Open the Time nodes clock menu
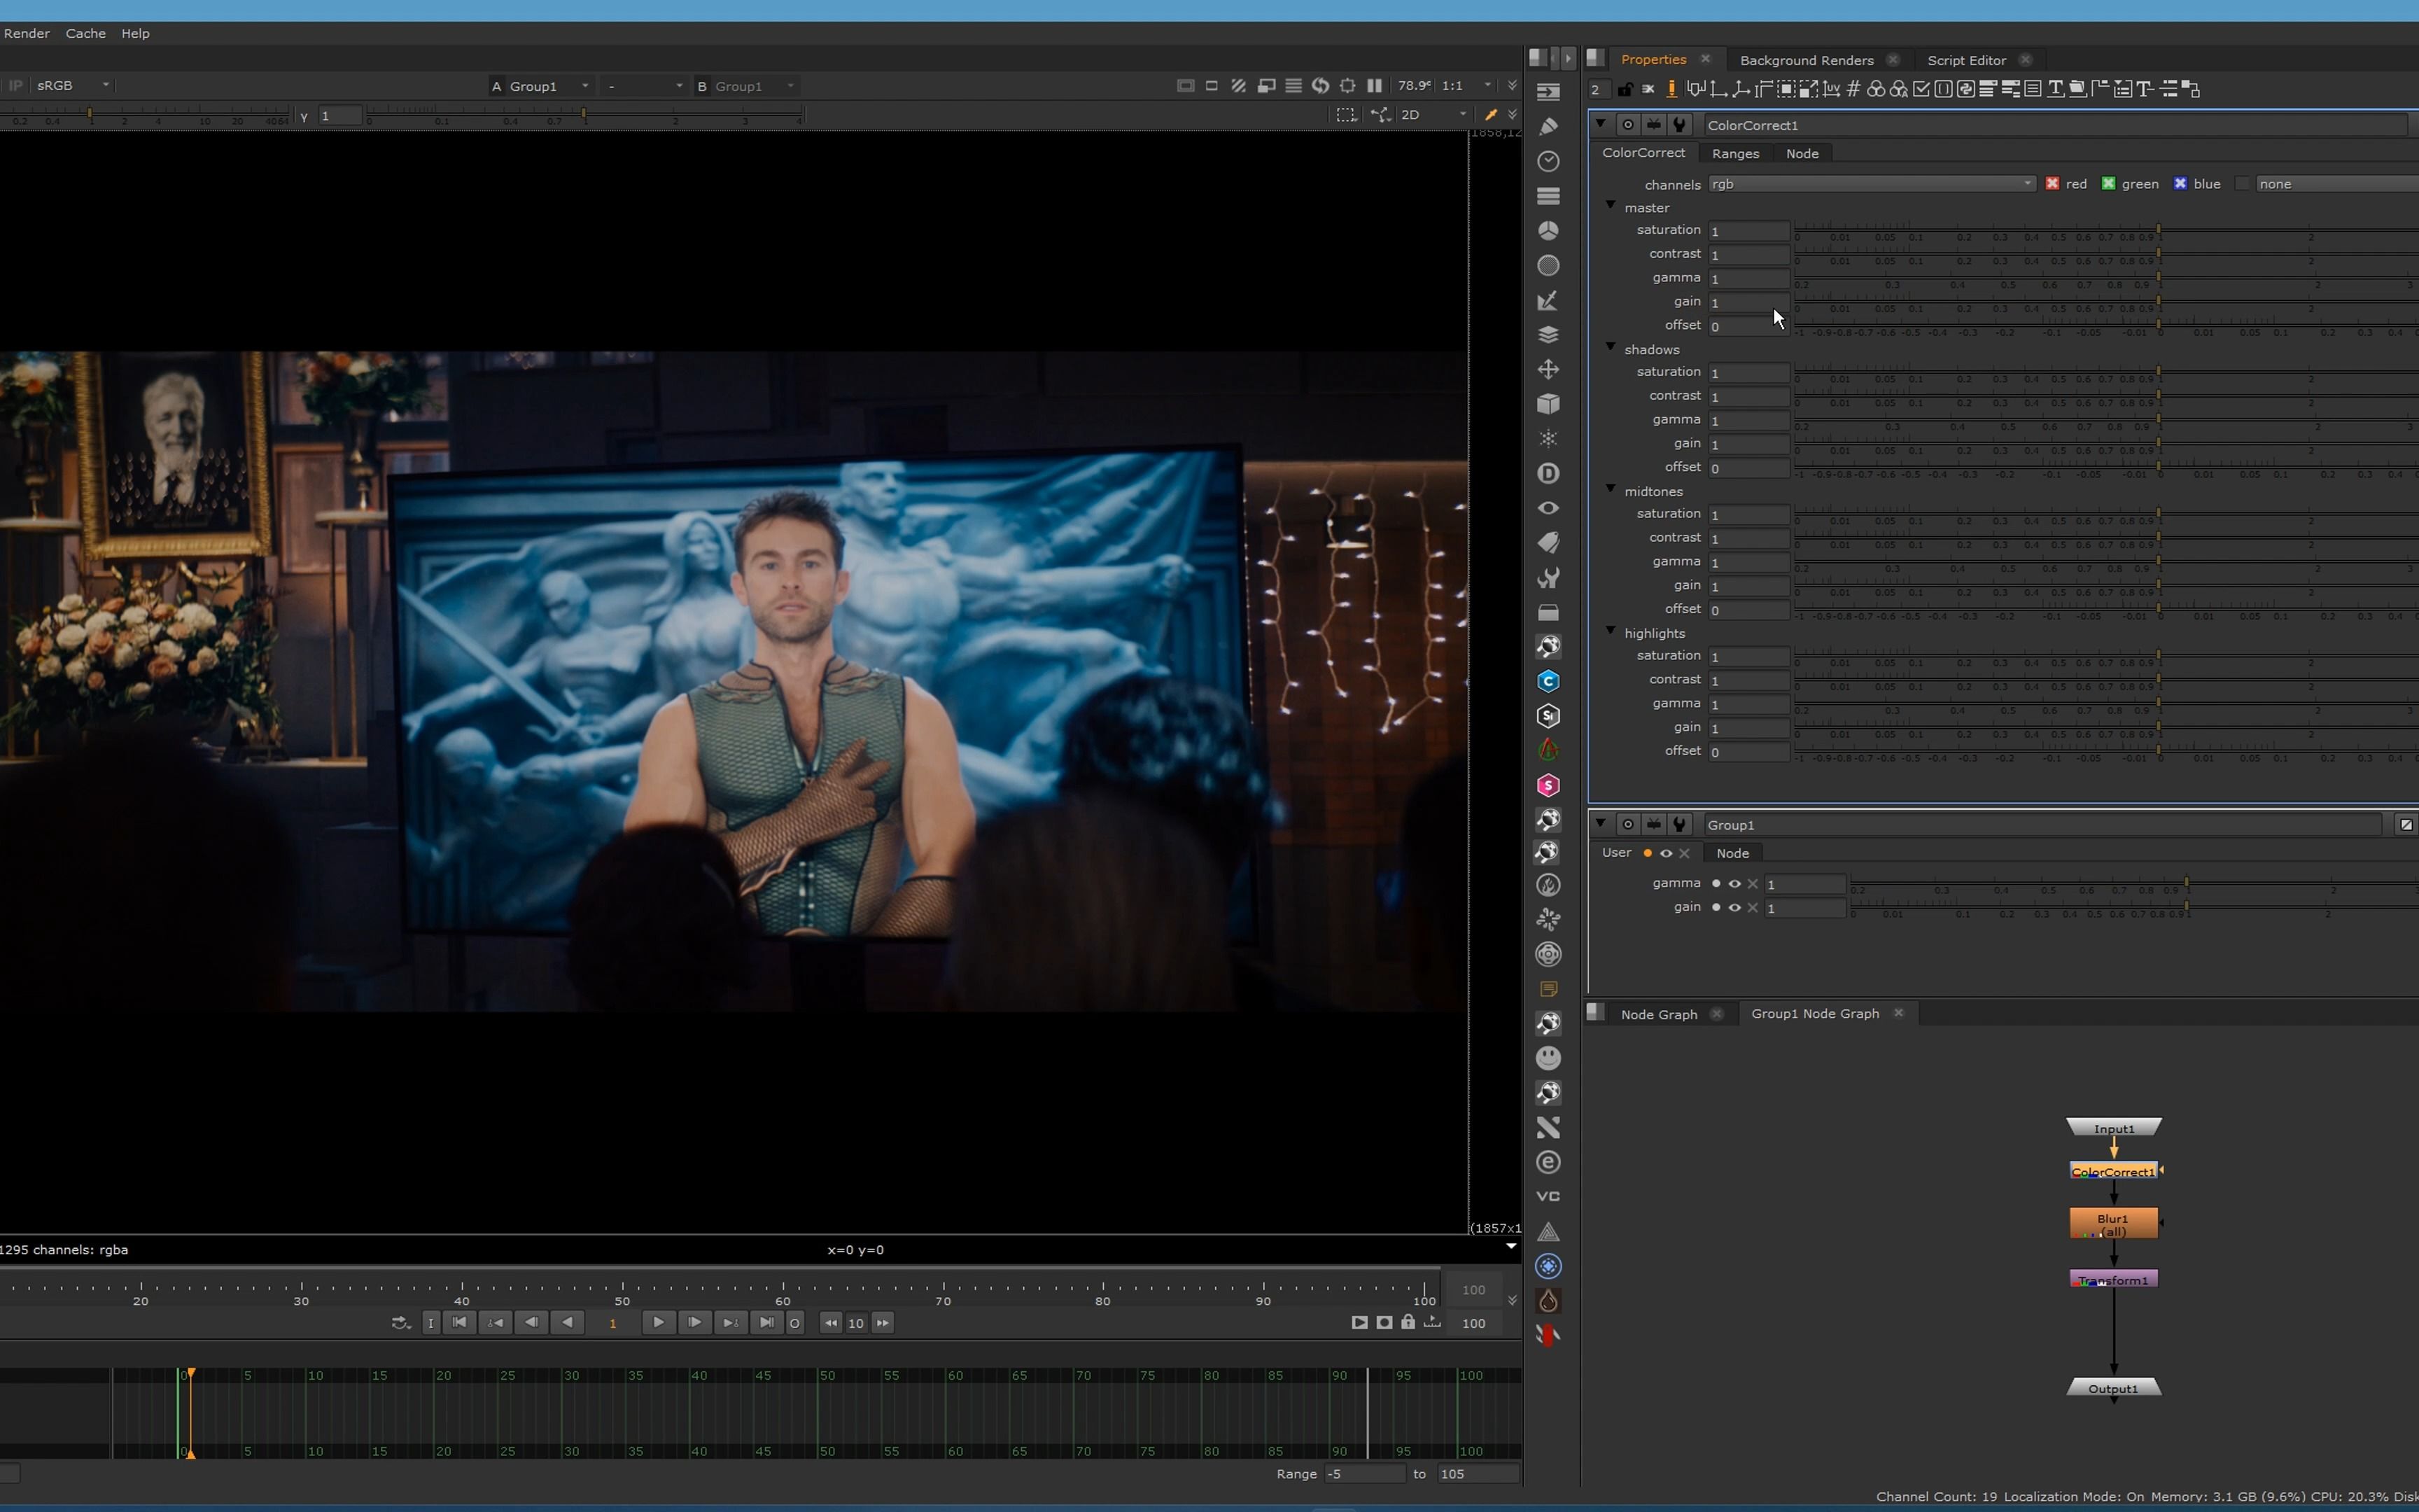This screenshot has width=2419, height=1512. tap(1548, 161)
